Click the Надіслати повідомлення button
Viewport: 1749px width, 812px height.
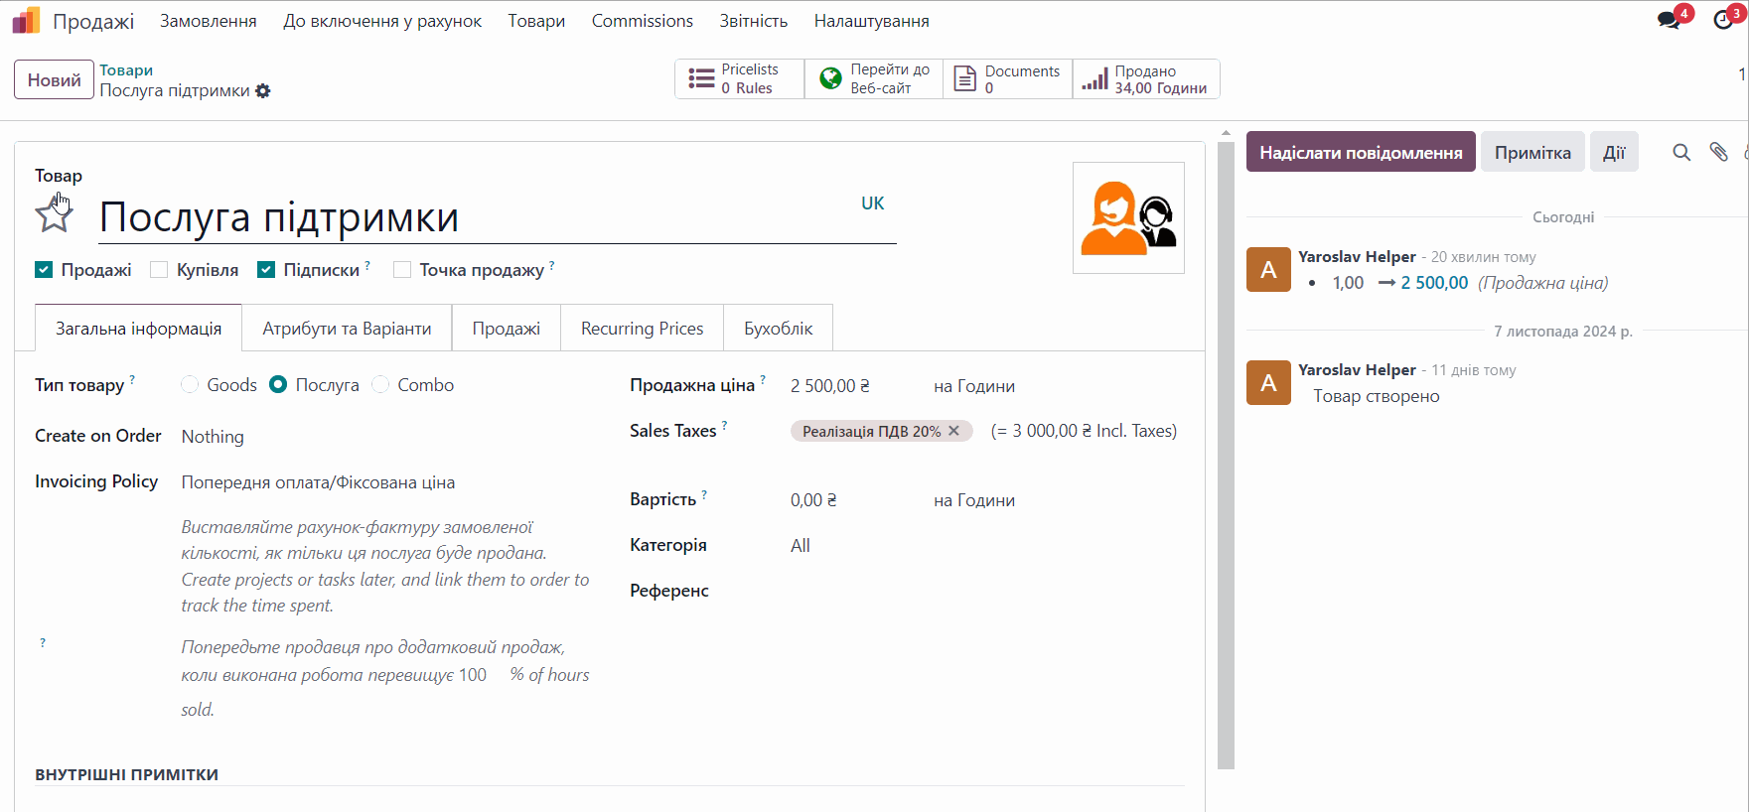[1360, 153]
